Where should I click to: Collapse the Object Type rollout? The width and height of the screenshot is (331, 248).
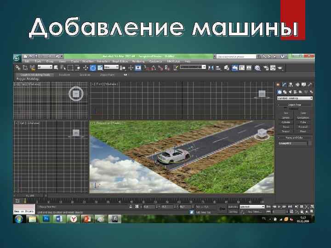(x=295, y=105)
